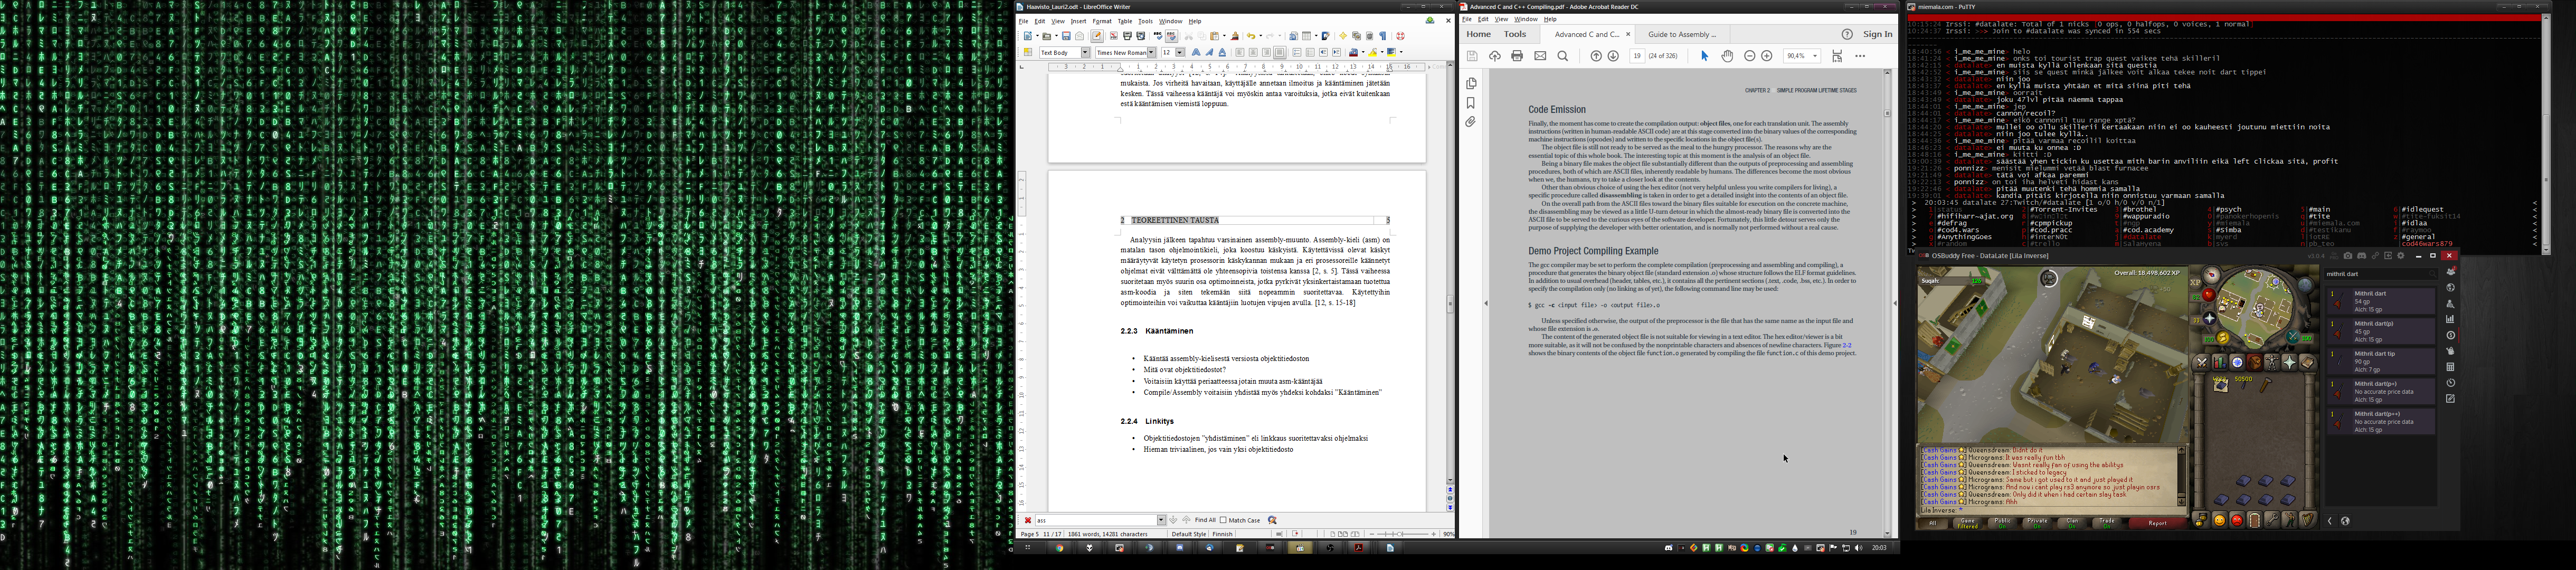Open the Bookmarks panel in Acrobat
2576x570 pixels.
[x=1471, y=103]
